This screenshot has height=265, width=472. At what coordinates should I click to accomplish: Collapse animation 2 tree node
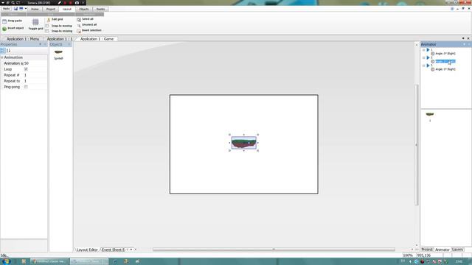coord(423,57)
